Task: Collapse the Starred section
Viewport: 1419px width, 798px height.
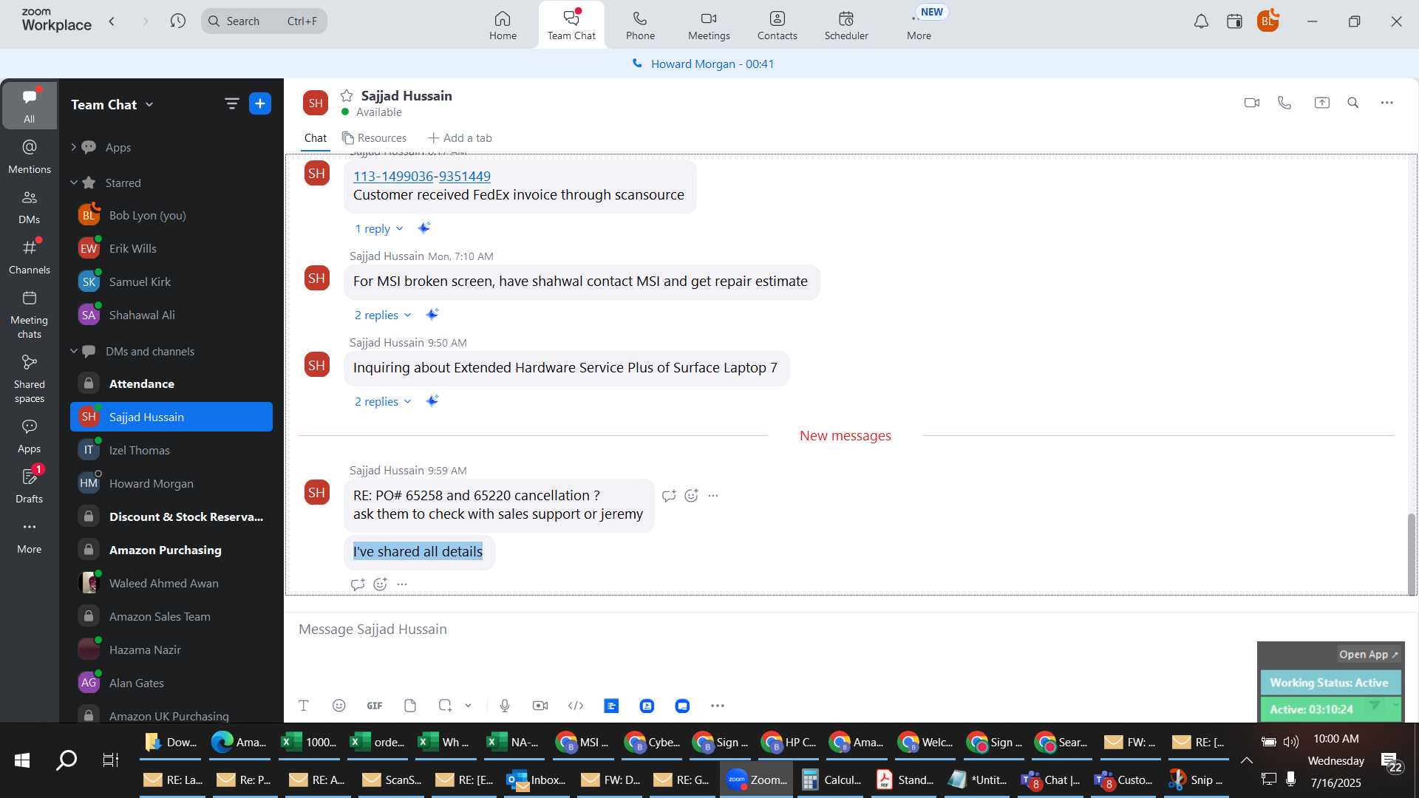Action: (73, 183)
